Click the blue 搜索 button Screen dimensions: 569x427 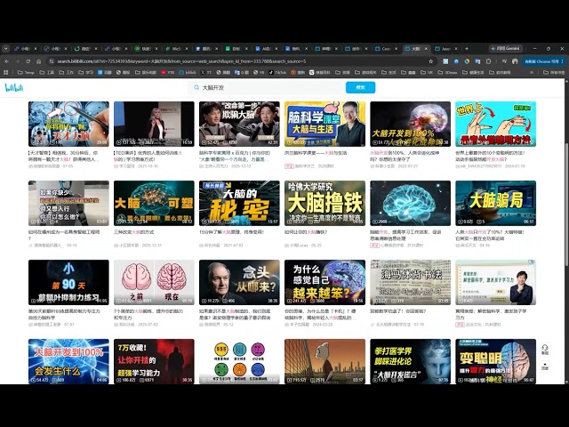coord(360,87)
